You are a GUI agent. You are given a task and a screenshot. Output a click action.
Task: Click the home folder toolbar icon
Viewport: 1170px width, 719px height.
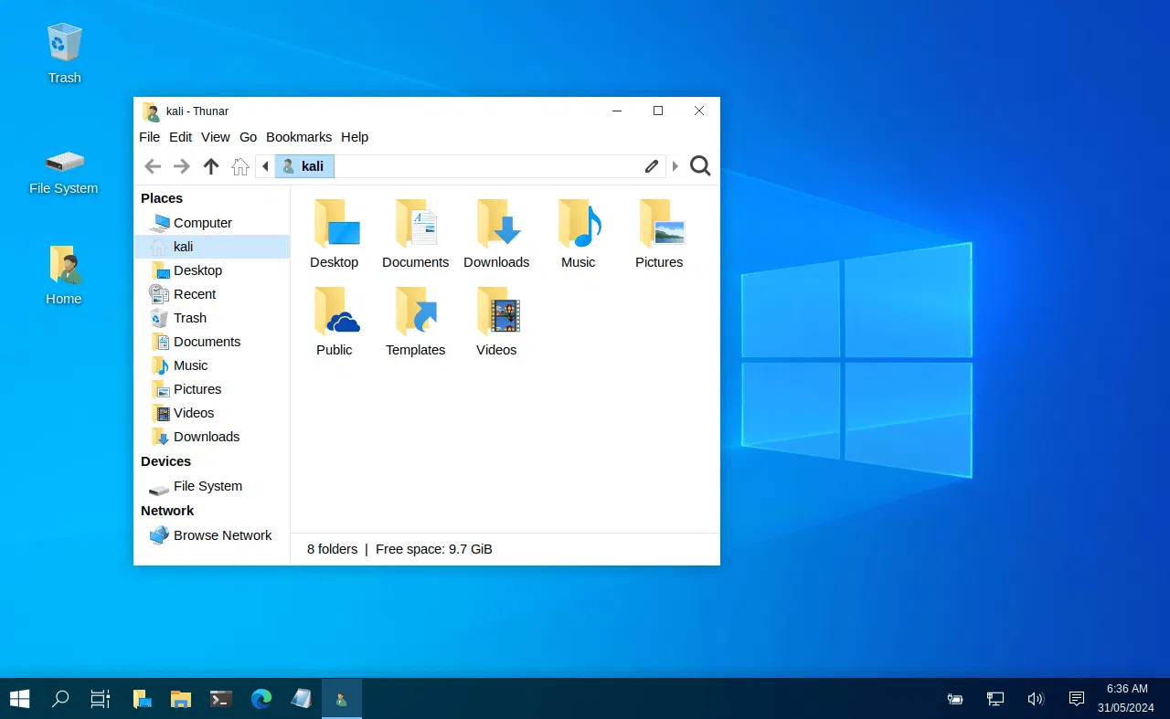click(240, 166)
